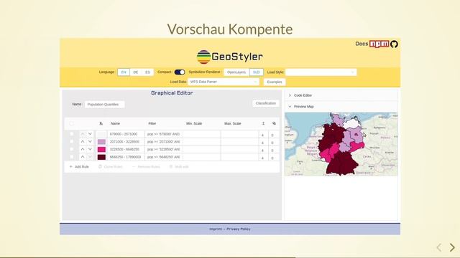
Task: Move rule 2071000 - 3228500 up
Action: (83, 142)
